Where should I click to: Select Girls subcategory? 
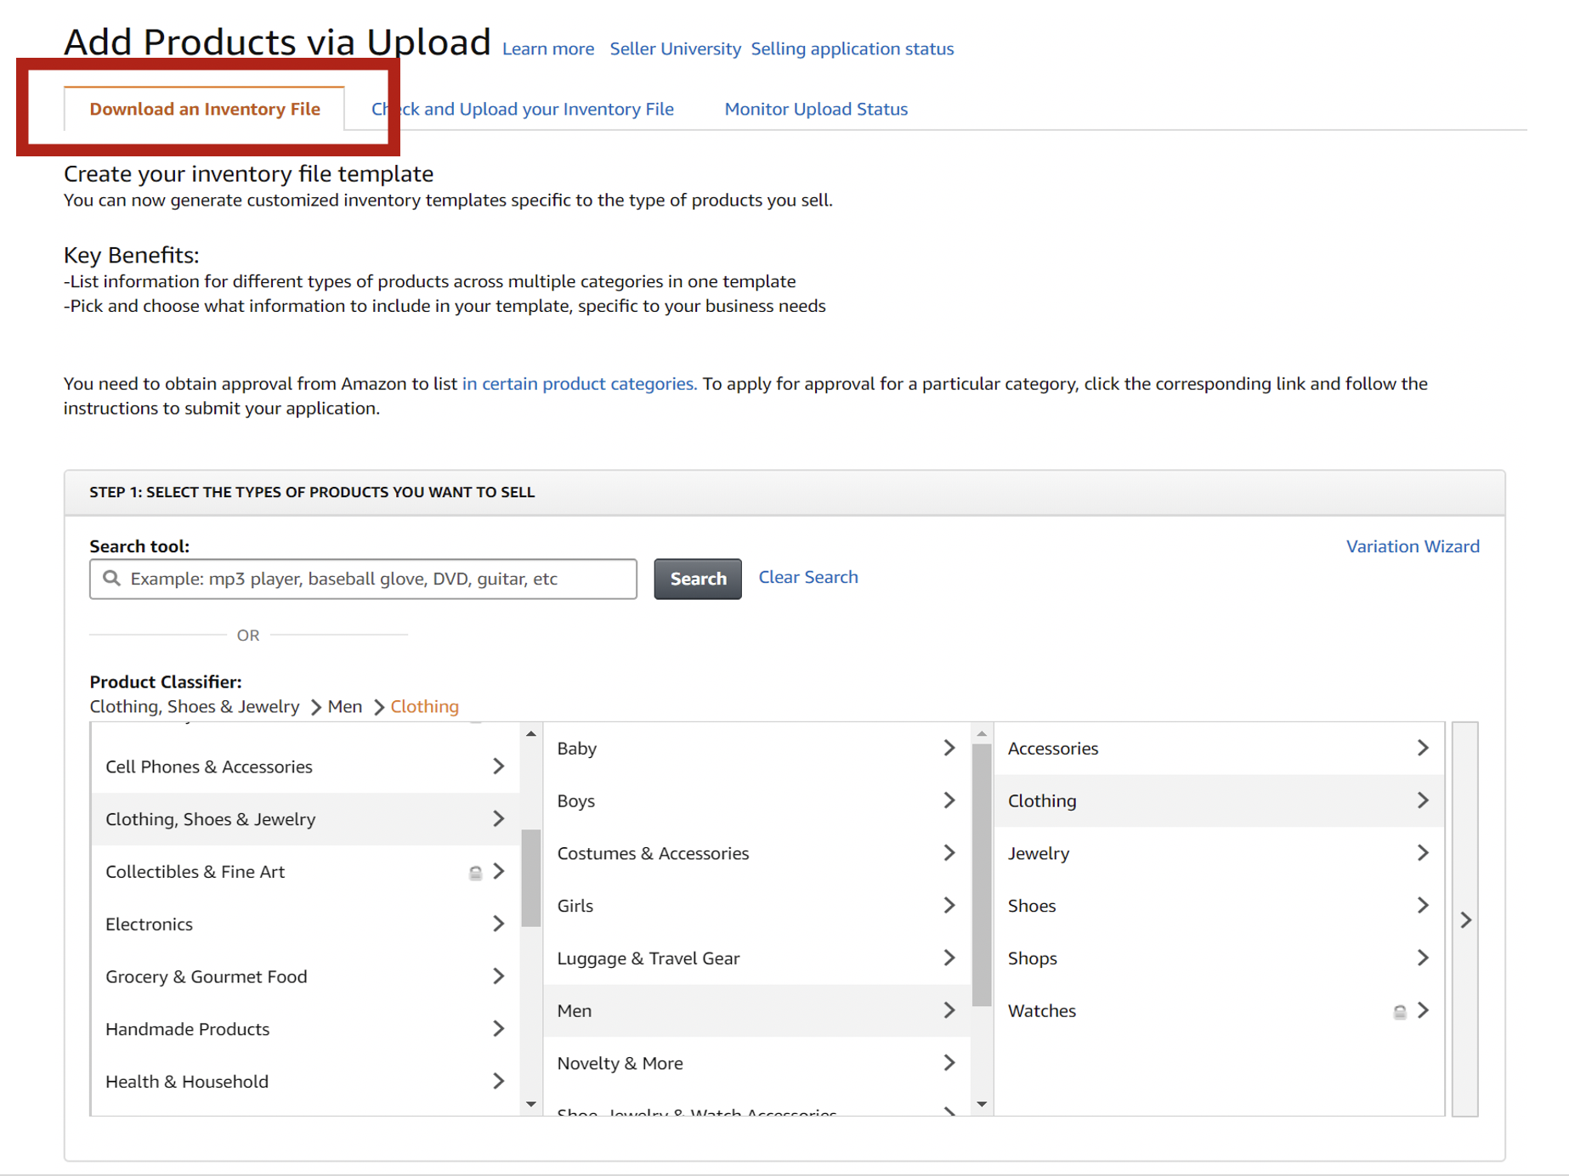click(x=756, y=906)
